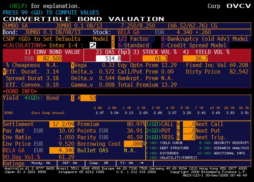Click the 1/2 Factor option text
Image resolution: width=254 pixels, height=182 pixels.
tap(133, 39)
